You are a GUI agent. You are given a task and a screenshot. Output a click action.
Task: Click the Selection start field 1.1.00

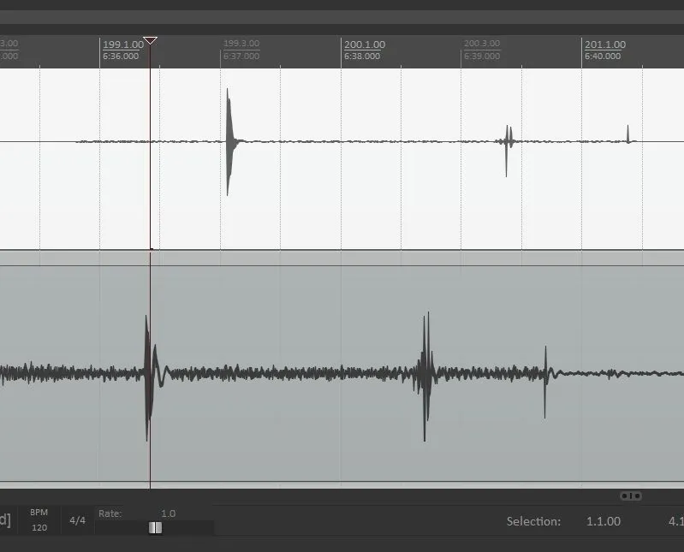604,521
